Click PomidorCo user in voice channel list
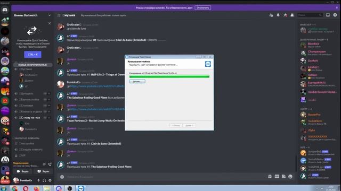The width and height of the screenshot is (341, 191). pyautogui.click(x=31, y=129)
